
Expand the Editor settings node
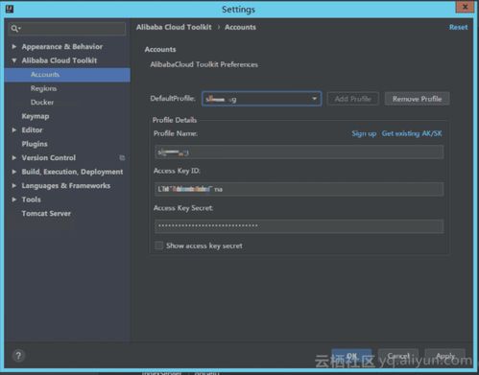[14, 130]
